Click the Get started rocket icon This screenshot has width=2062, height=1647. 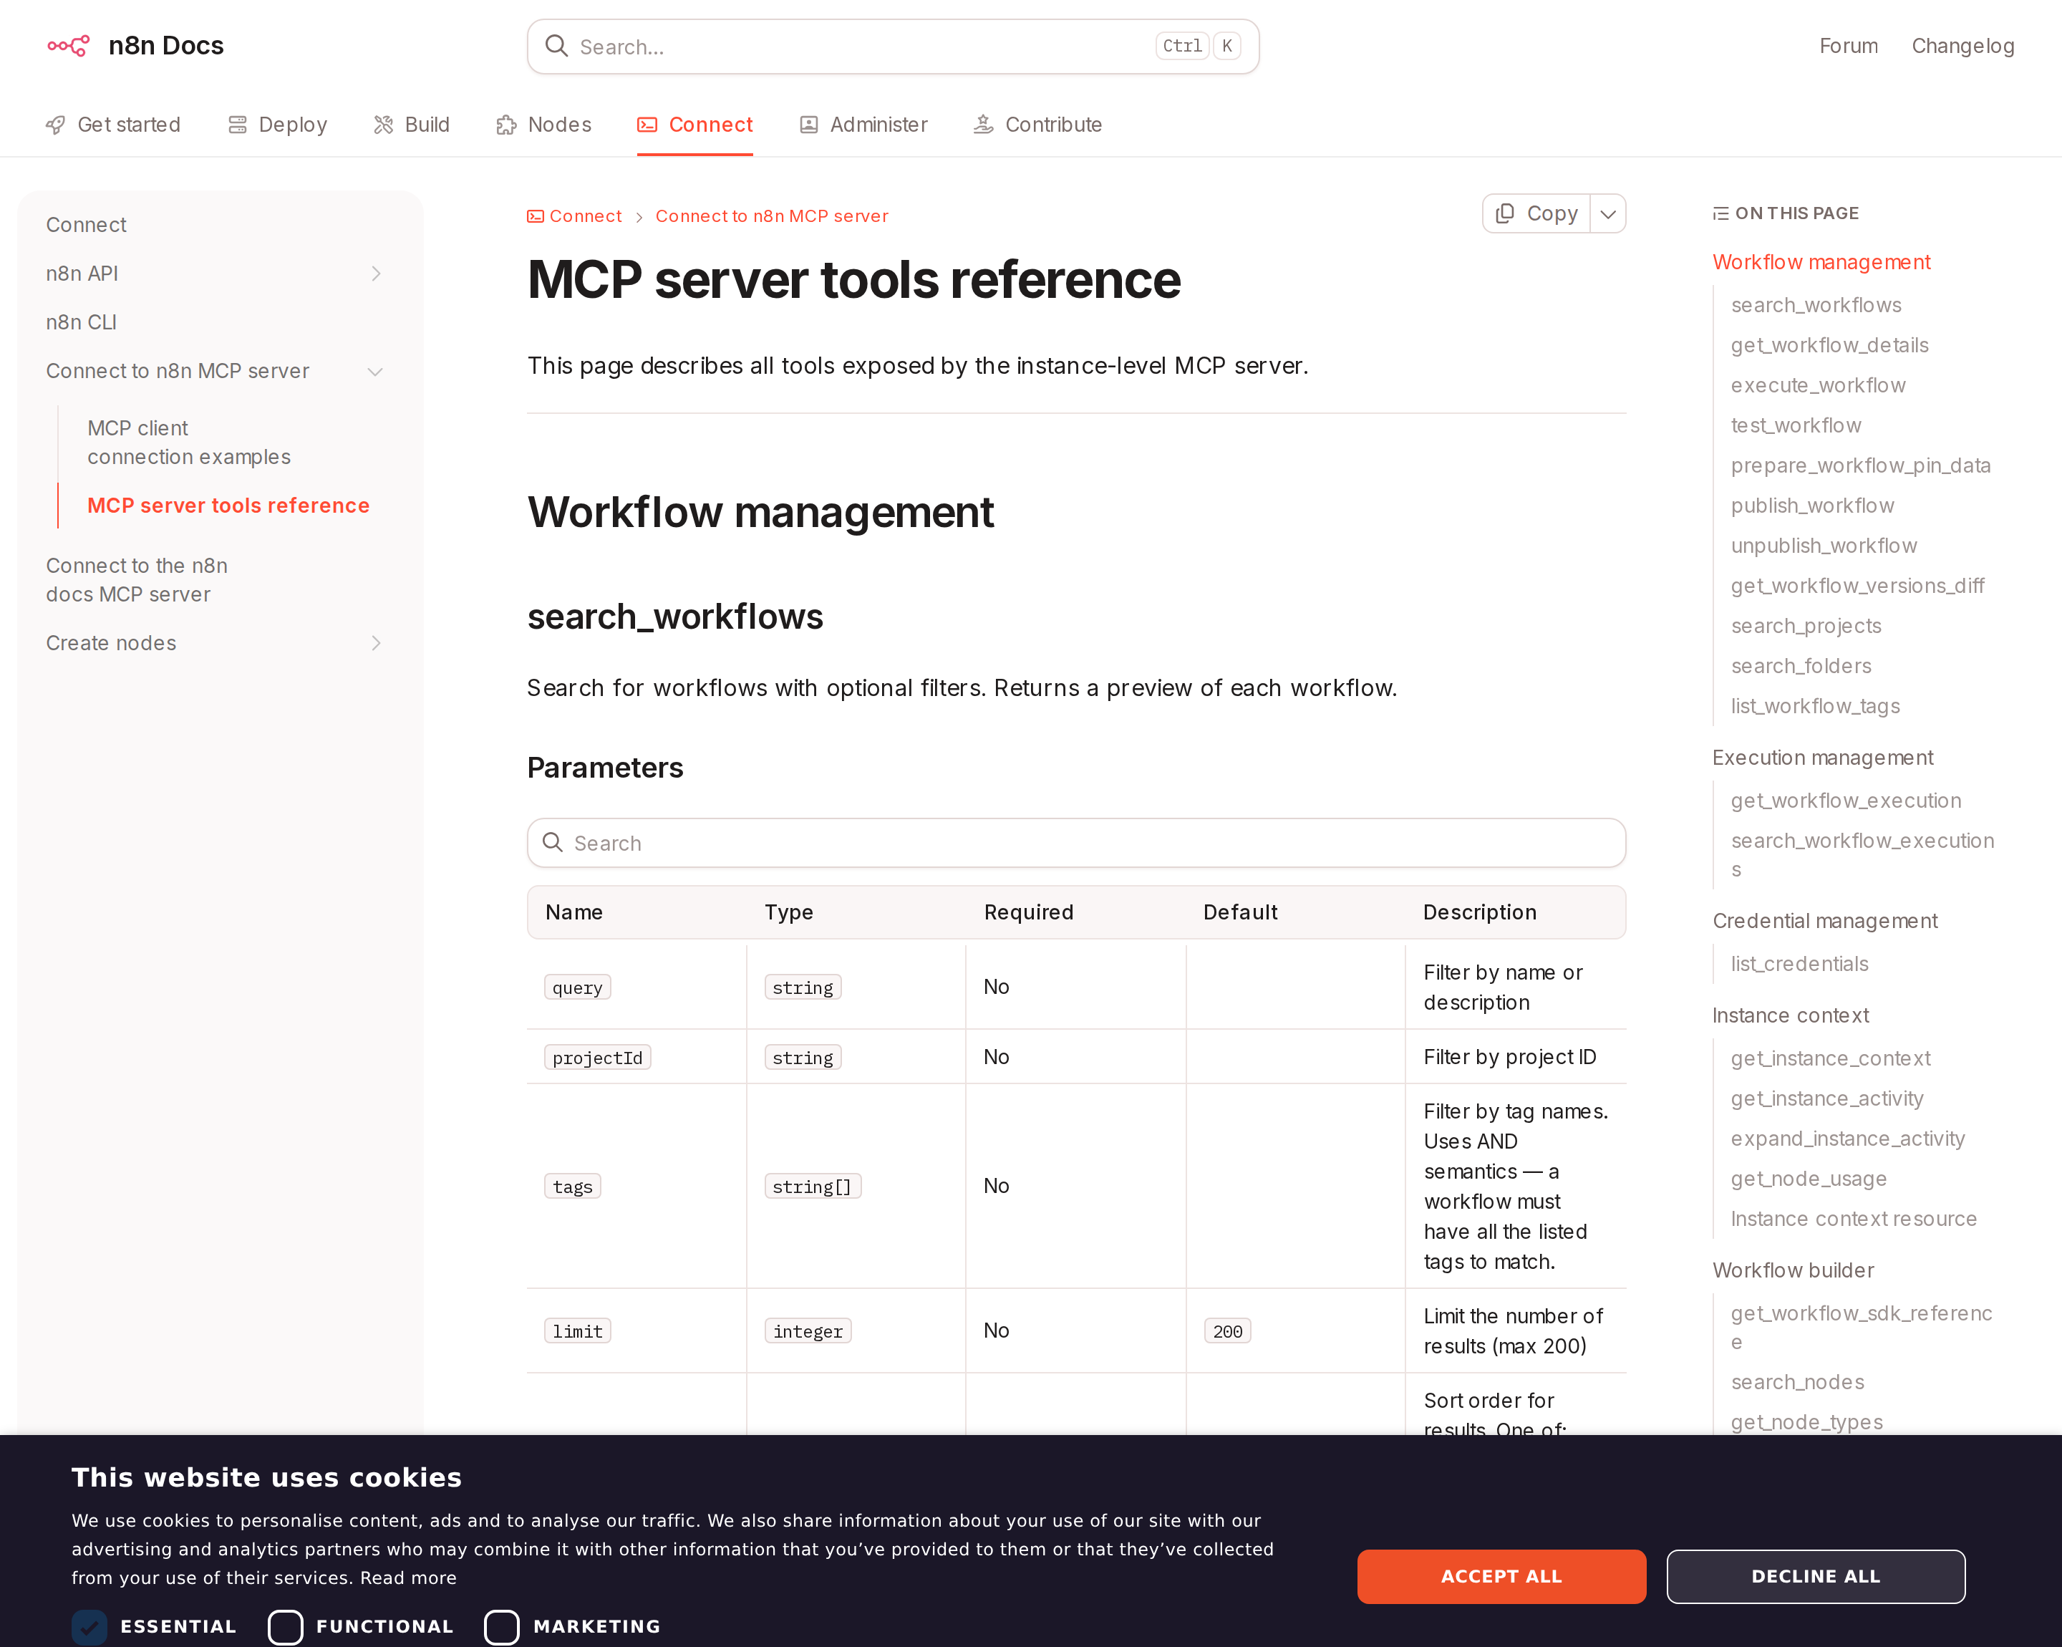(x=55, y=125)
